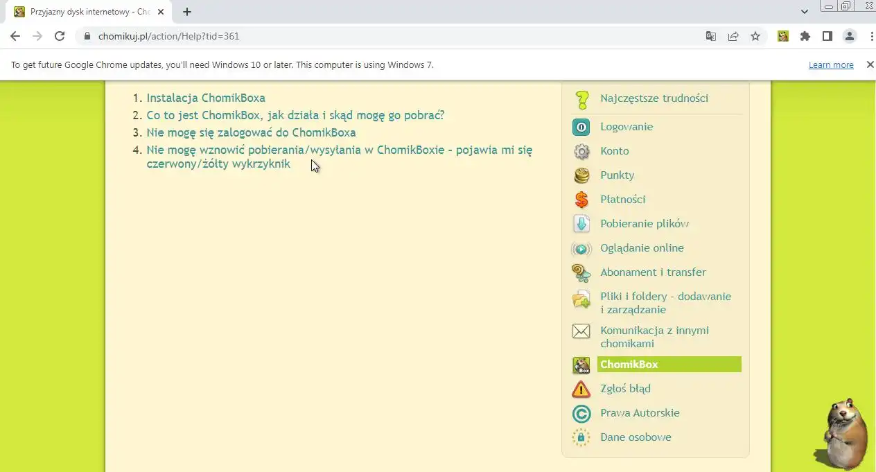
Task: Click the Komunikacja envelope icon
Action: [x=581, y=331]
